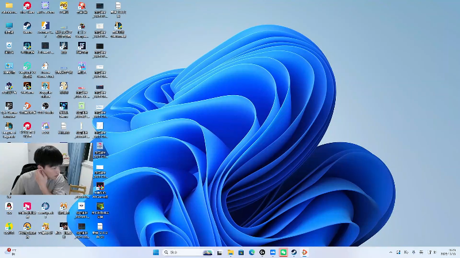Open the Steam desktop shortcut

[27, 26]
